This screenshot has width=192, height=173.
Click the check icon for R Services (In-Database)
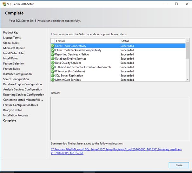[53, 71]
